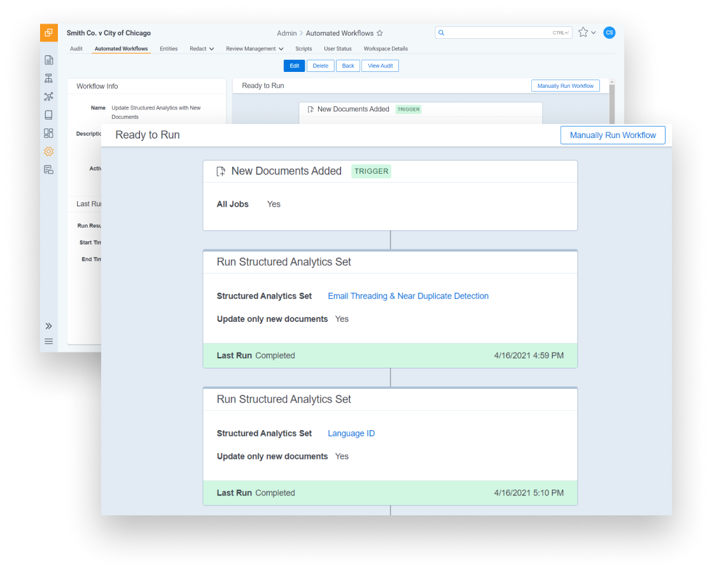Click the Manually Run Workflow button
Screen dimensions: 712x572
point(612,135)
